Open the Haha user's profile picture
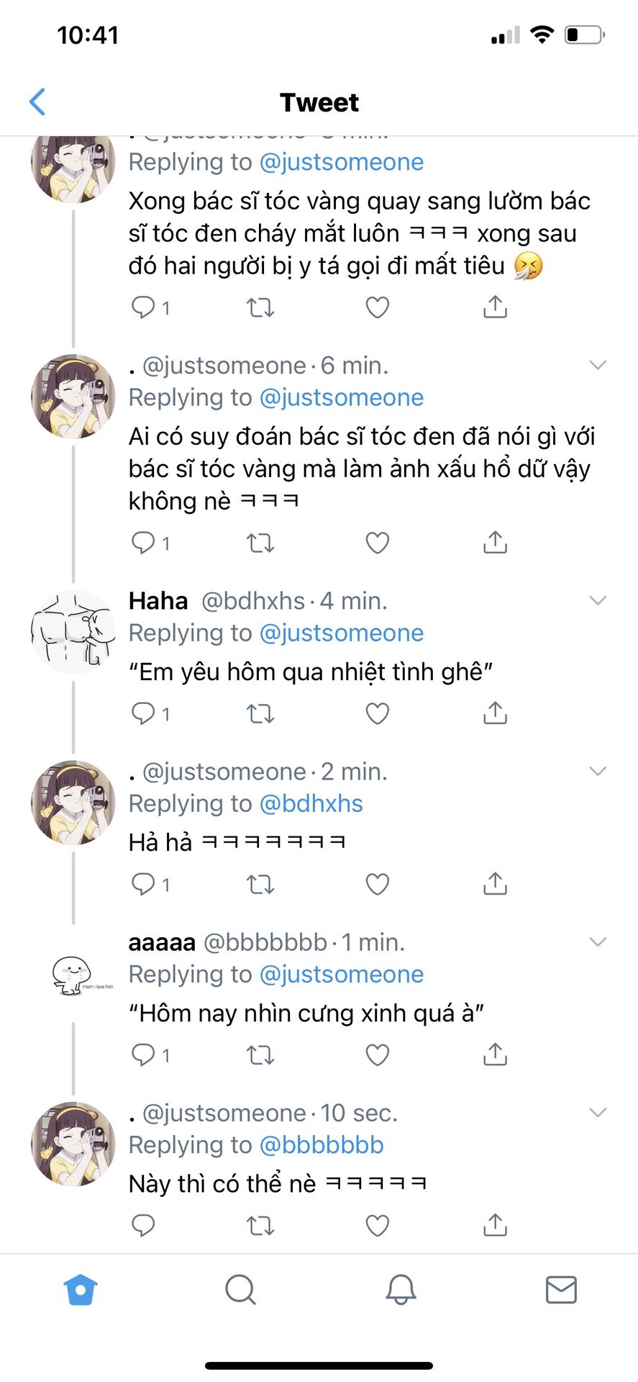The height and width of the screenshot is (1382, 638). pos(73,631)
